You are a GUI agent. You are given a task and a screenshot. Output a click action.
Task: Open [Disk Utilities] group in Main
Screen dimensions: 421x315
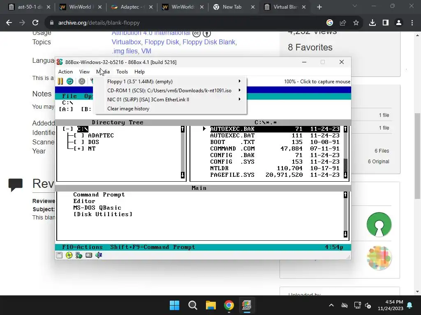point(103,214)
